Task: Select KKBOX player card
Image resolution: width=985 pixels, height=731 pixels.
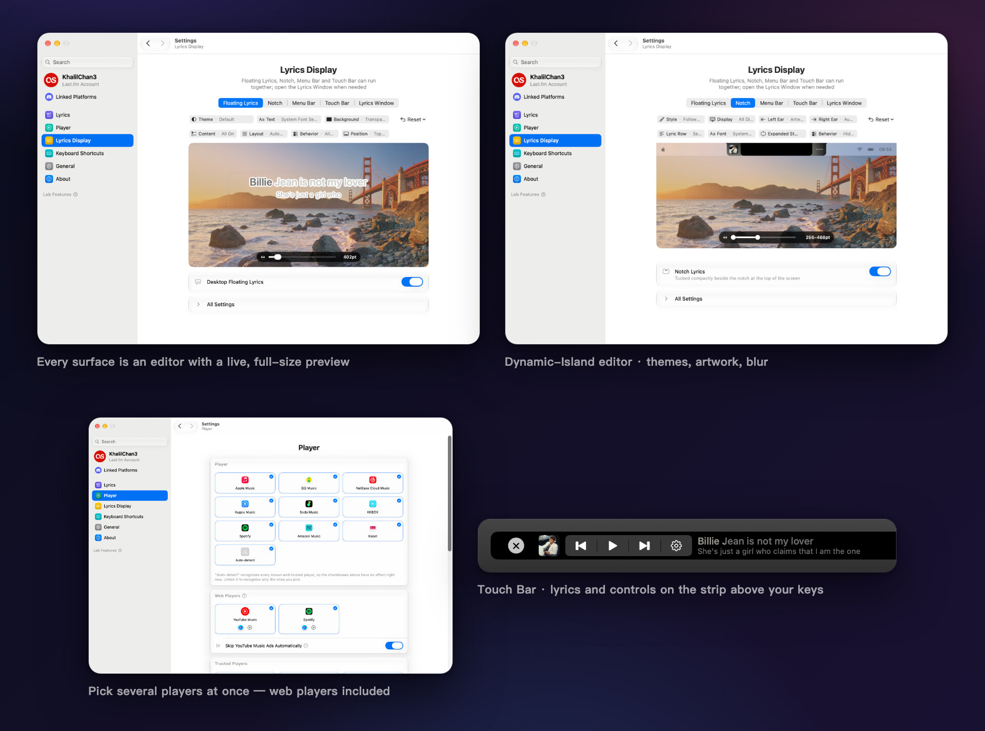Action: coord(372,507)
